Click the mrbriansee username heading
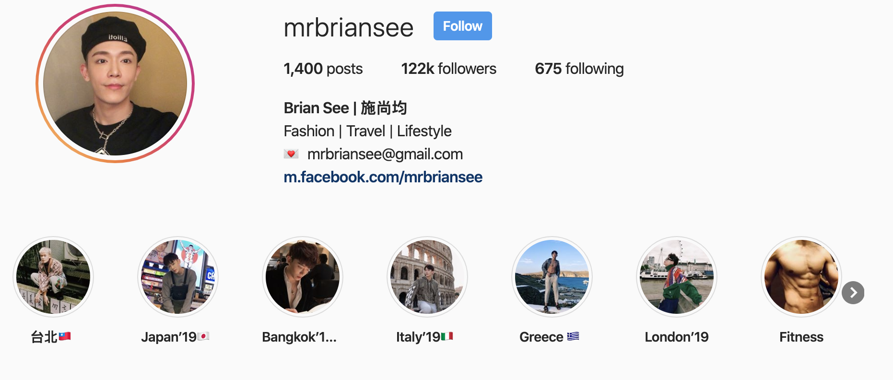 pos(349,27)
